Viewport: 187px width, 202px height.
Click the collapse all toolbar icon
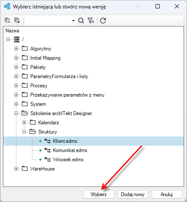pyautogui.click(x=7, y=21)
